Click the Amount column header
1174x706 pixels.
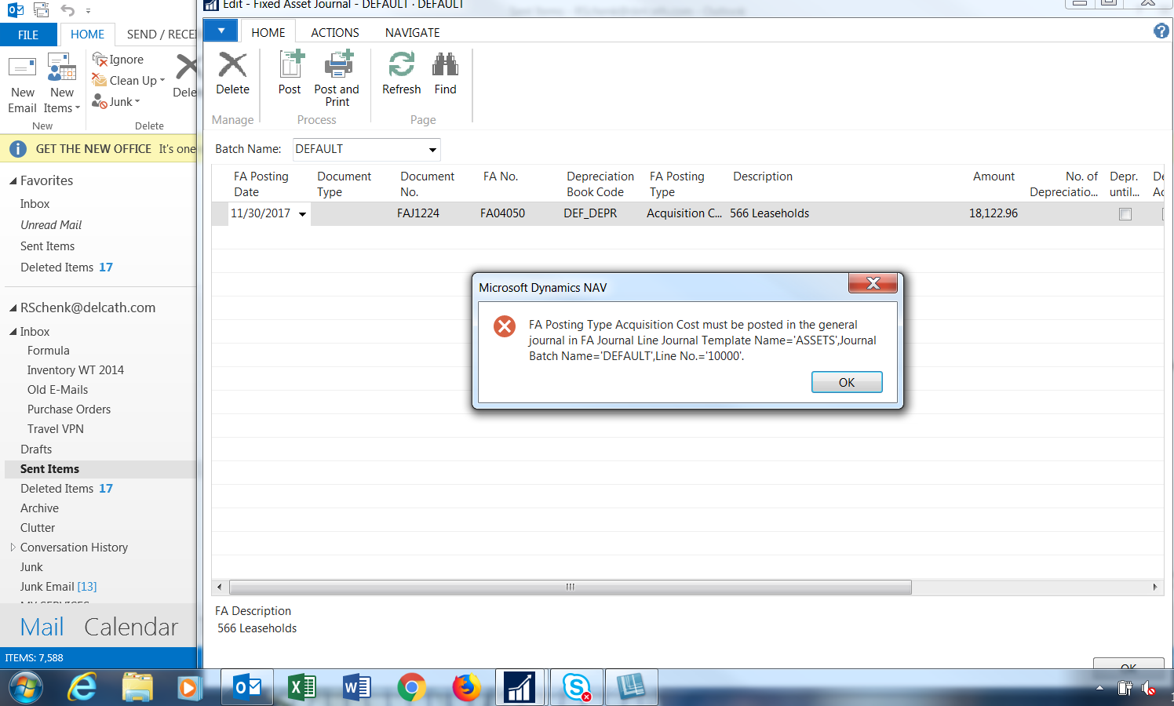click(x=994, y=176)
